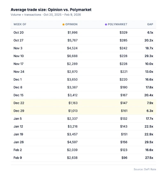Screen dimensions: 164x175
Task: Select the Jan 5 week label
Action: pyautogui.click(x=18, y=119)
